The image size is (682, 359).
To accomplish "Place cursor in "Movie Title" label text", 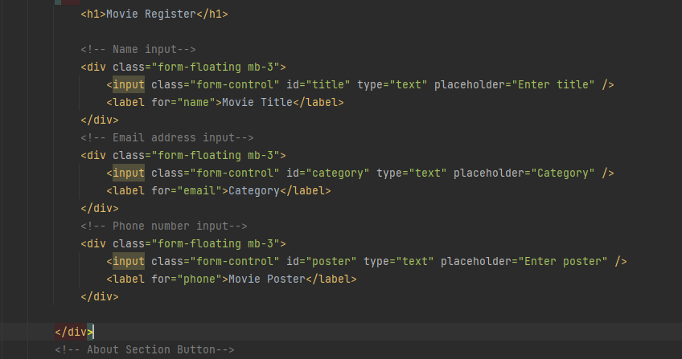I will click(x=257, y=103).
